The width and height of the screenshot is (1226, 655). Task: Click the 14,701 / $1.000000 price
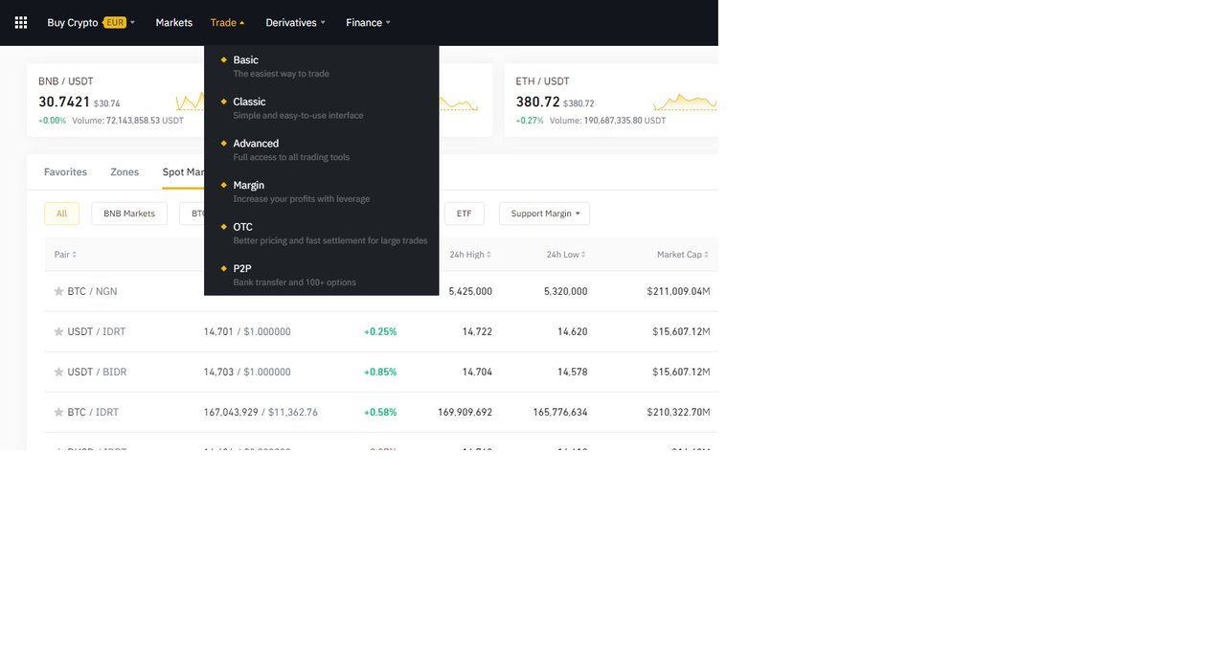247,331
